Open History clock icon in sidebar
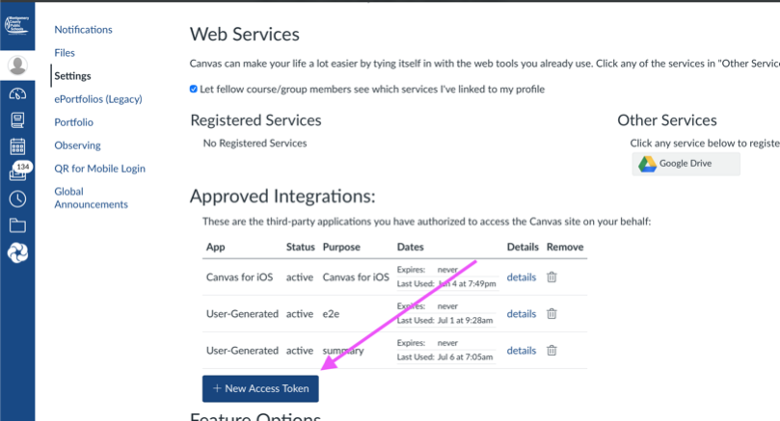The image size is (780, 421). coord(17,198)
